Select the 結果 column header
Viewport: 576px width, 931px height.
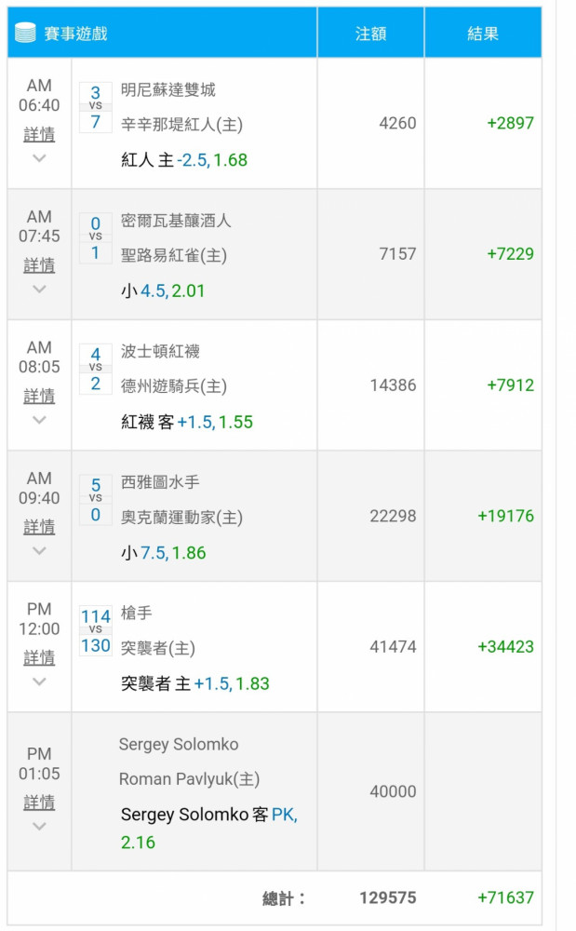tap(483, 34)
